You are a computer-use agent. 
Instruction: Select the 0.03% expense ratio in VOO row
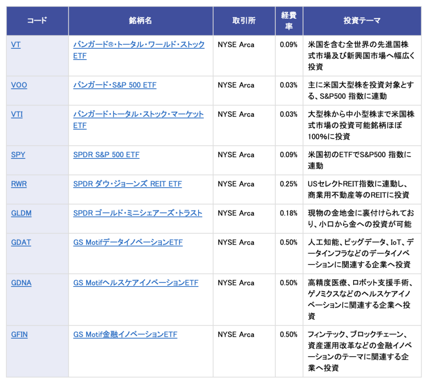click(x=289, y=85)
